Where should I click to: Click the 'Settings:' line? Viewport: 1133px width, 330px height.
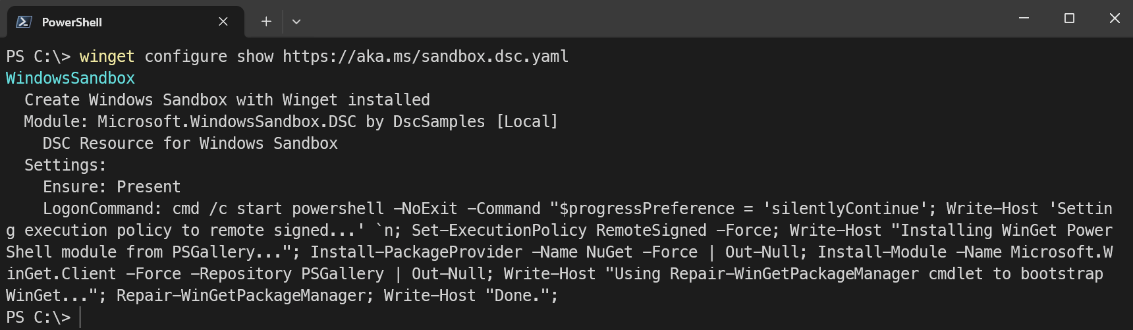pyautogui.click(x=65, y=165)
